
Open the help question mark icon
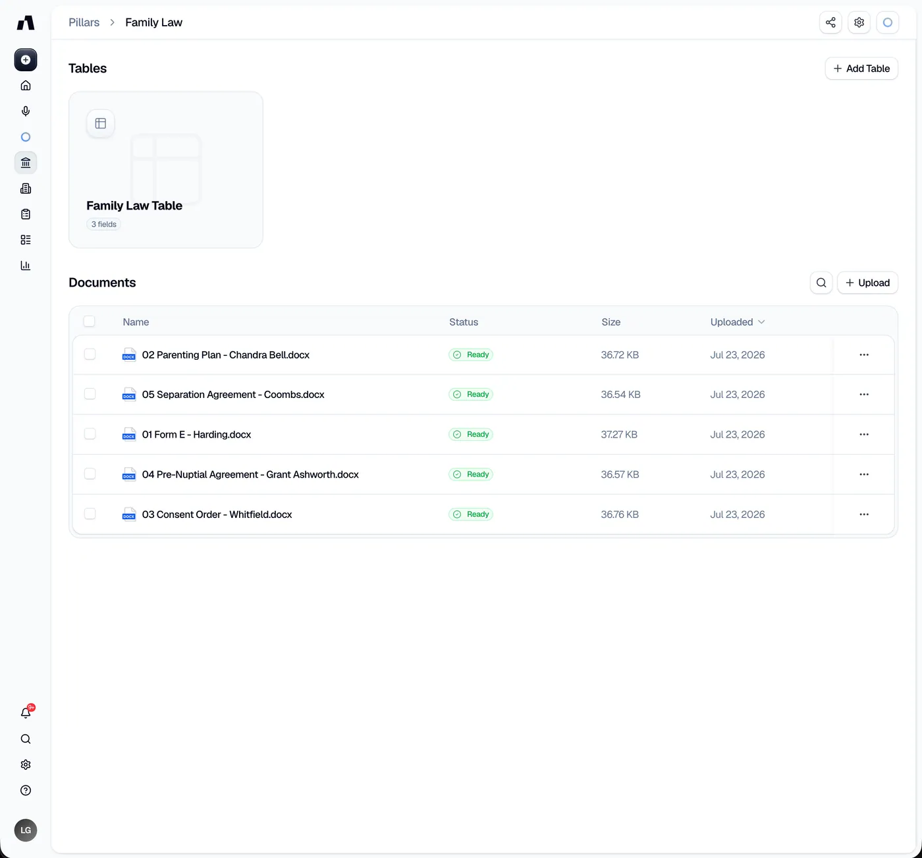click(26, 790)
